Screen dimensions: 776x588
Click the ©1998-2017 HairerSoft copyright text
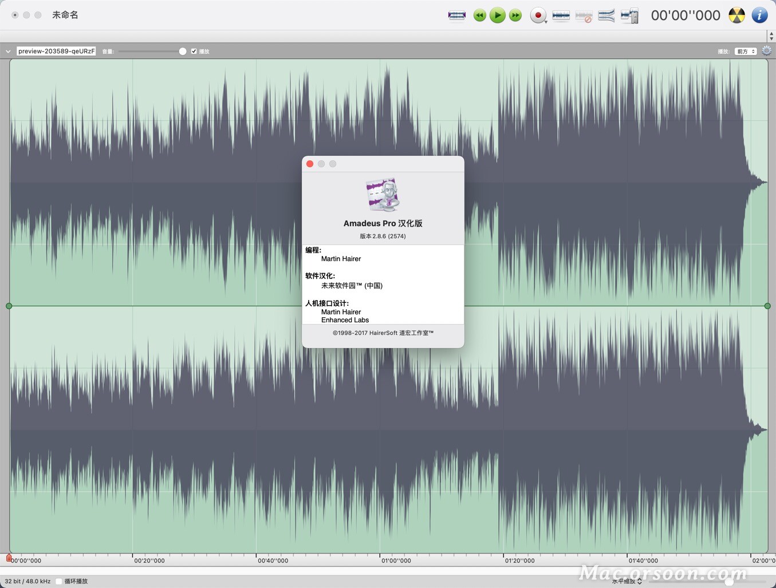coord(383,333)
